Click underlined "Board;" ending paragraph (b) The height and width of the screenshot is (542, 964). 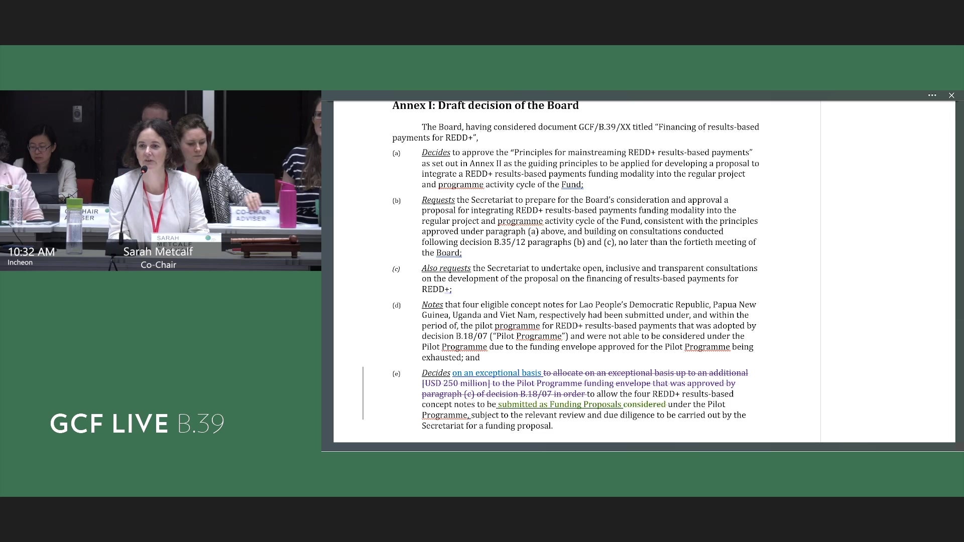click(449, 253)
